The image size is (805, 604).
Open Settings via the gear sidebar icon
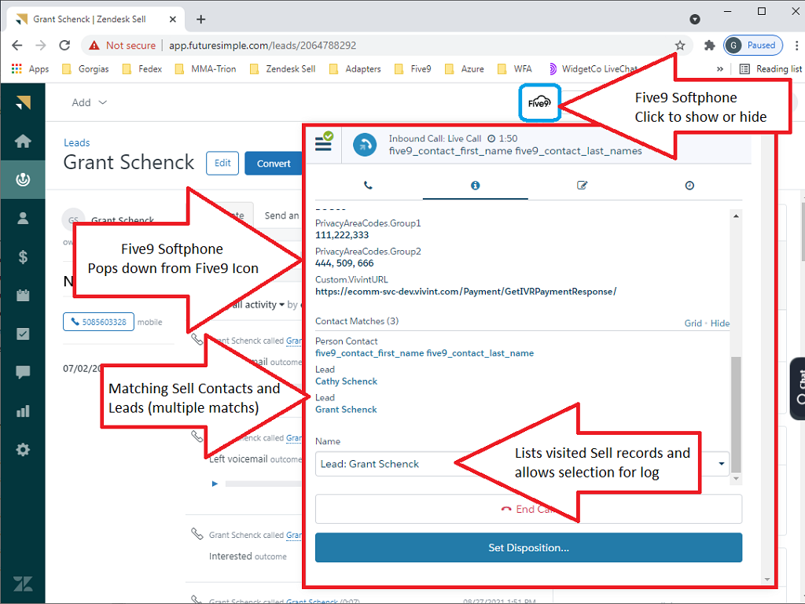(x=23, y=450)
